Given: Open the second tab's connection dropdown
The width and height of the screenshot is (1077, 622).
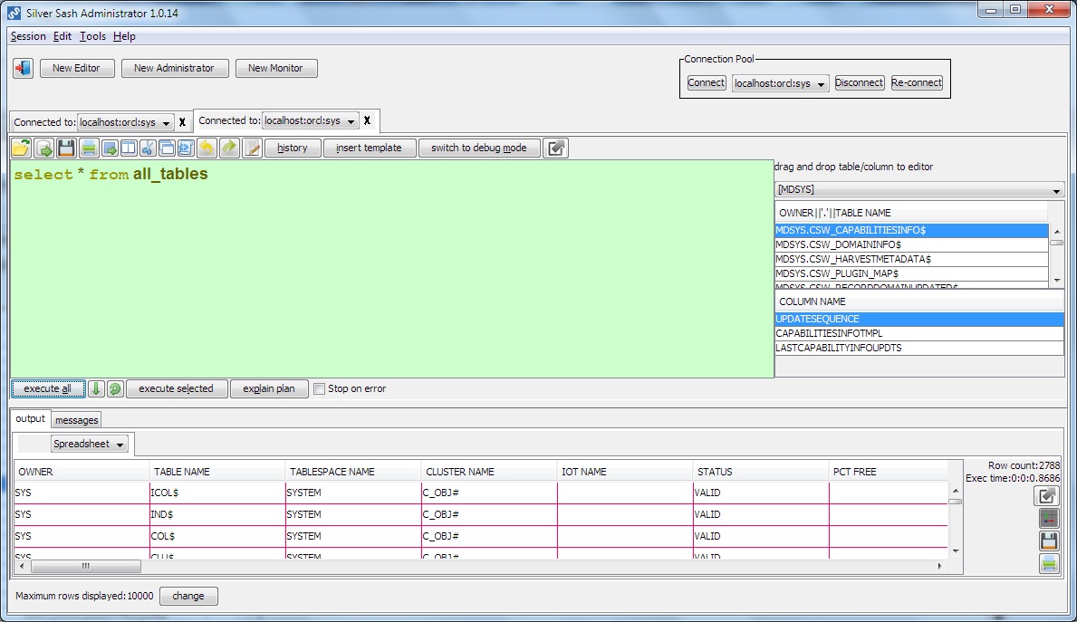Looking at the screenshot, I should tap(311, 120).
